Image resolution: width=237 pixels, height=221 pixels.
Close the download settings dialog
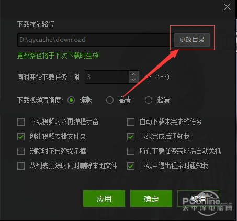tap(227, 7)
